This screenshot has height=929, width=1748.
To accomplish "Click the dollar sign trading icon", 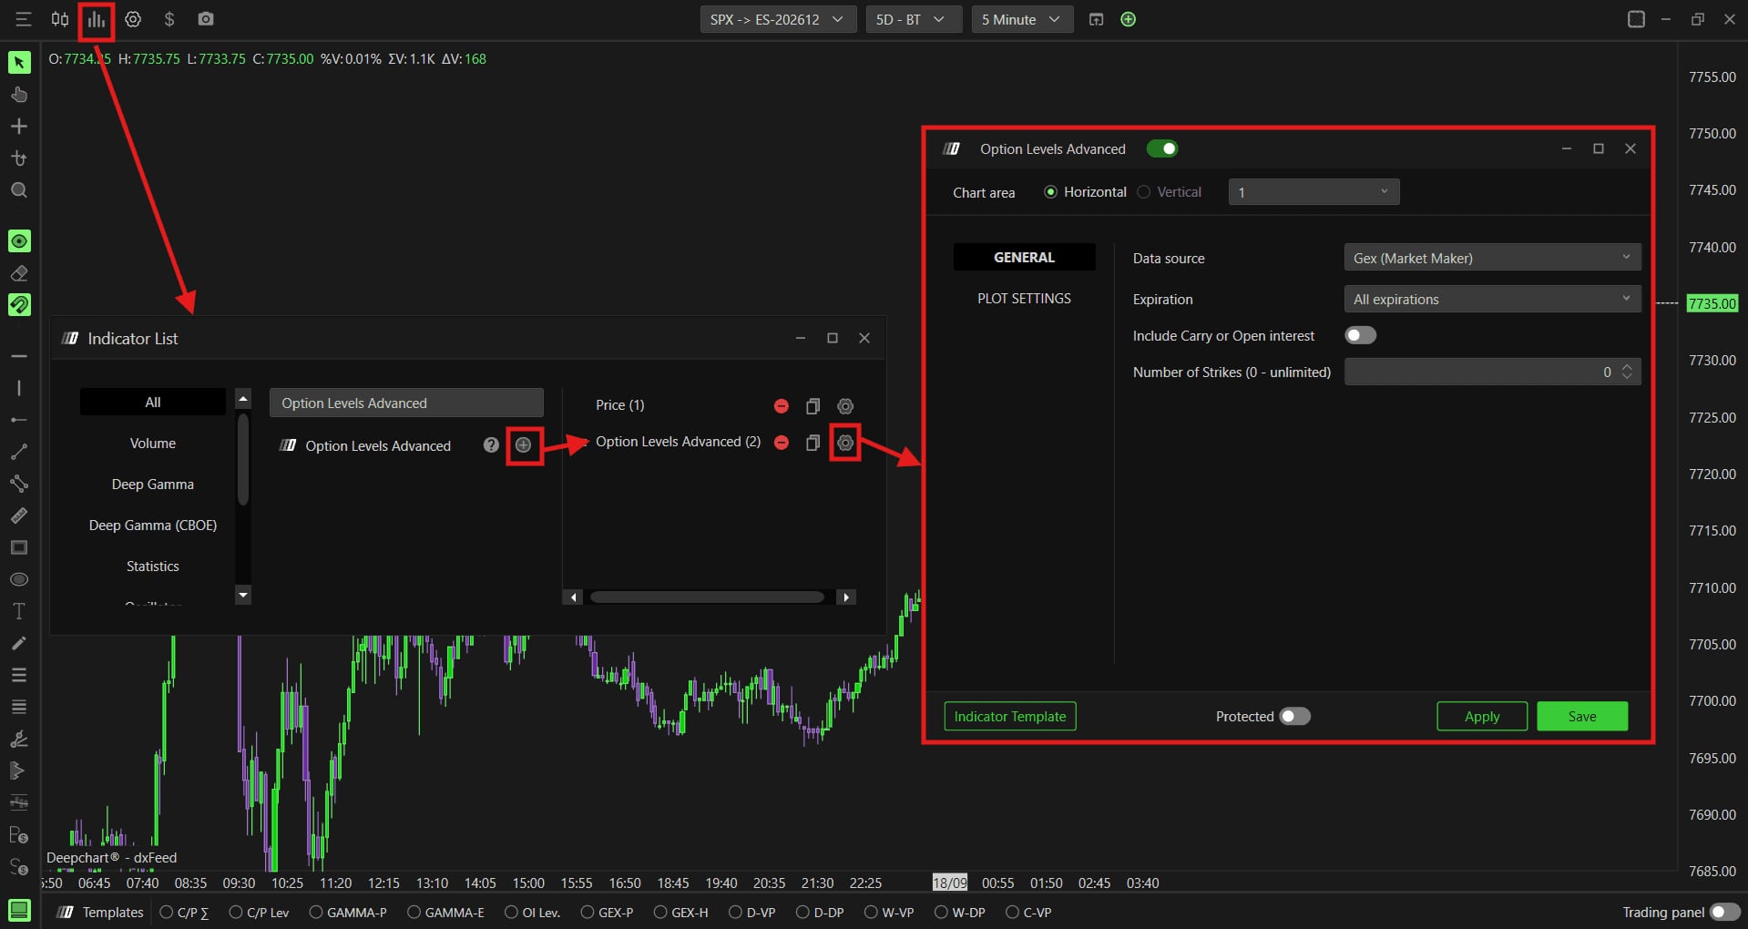I will coord(169,19).
